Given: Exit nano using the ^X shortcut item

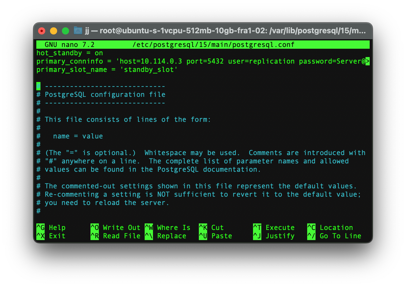Looking at the screenshot, I should pyautogui.click(x=51, y=236).
